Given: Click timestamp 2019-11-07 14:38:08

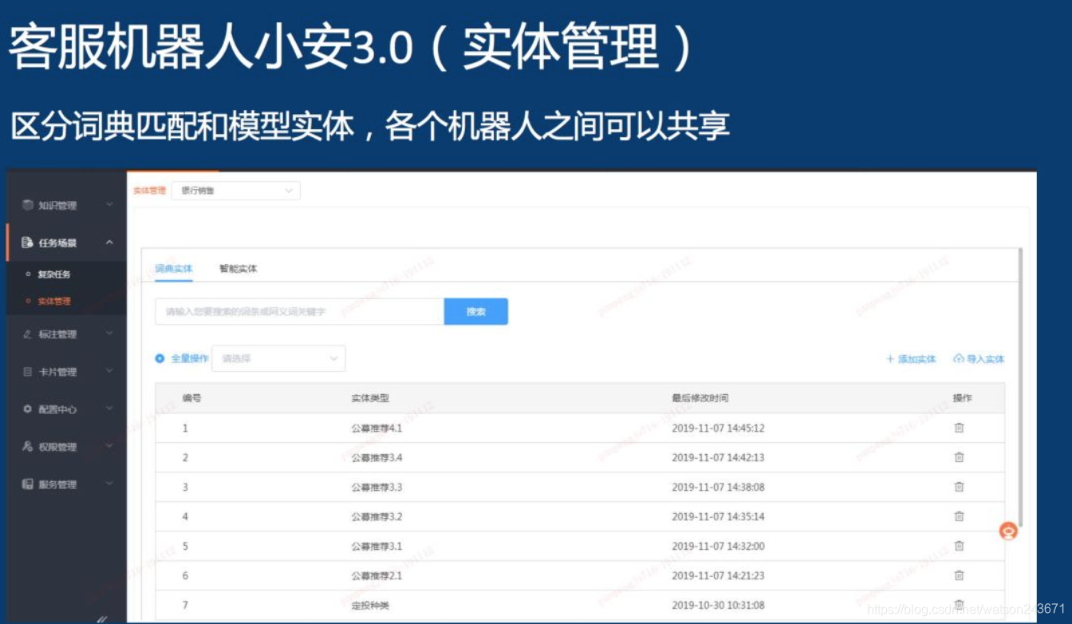Looking at the screenshot, I should point(718,488).
